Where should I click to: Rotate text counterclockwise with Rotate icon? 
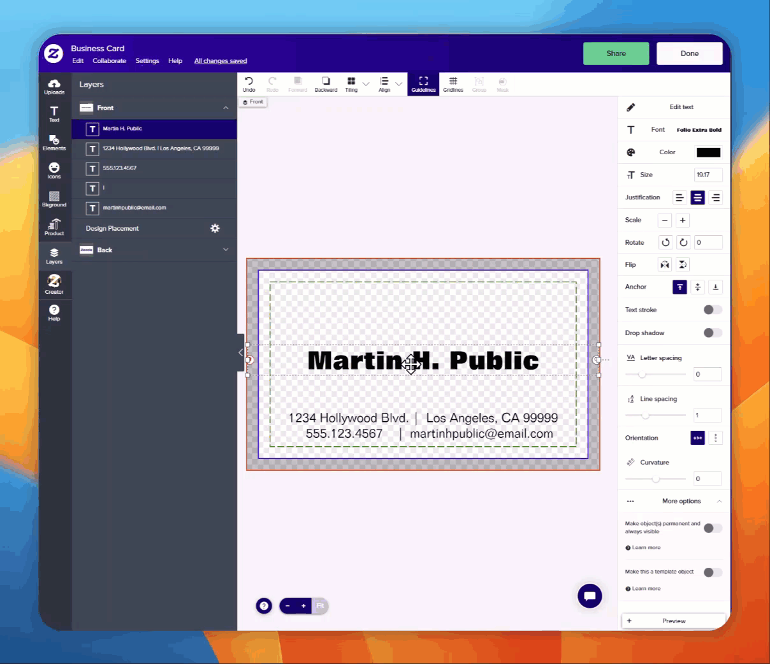point(665,242)
